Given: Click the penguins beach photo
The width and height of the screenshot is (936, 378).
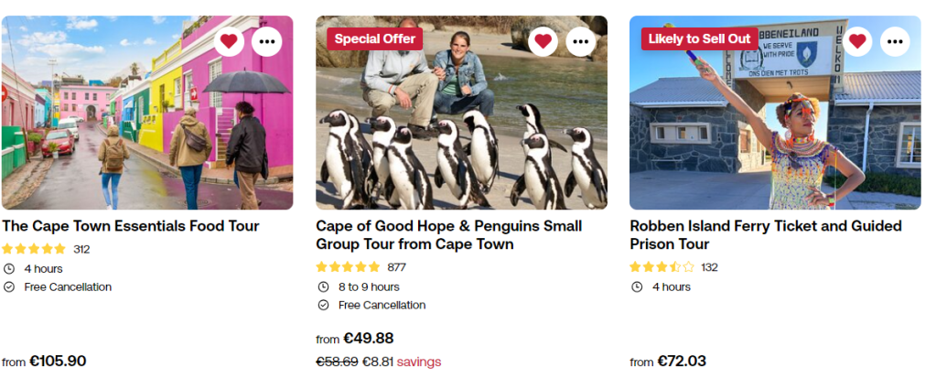Looking at the screenshot, I should (x=461, y=137).
